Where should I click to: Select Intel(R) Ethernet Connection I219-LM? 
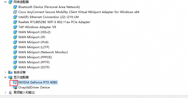click(49, 17)
